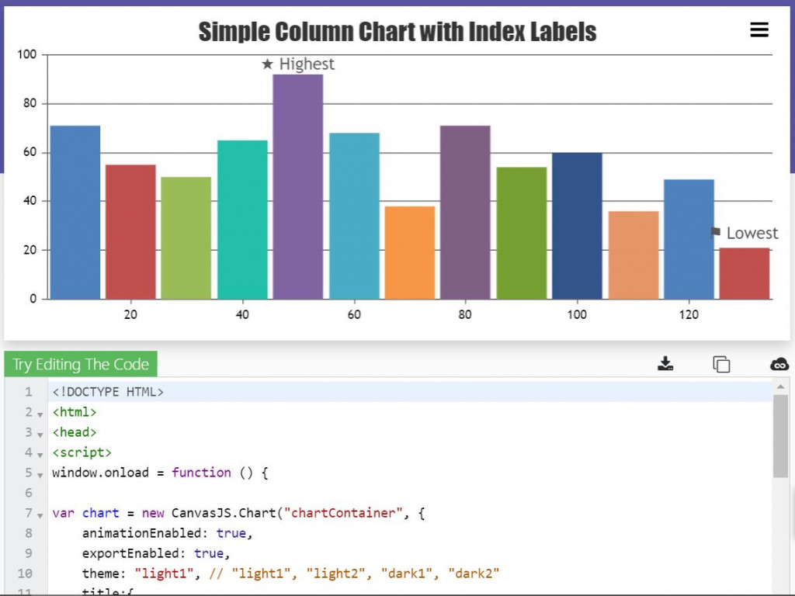The image size is (795, 596).
Task: Select the Try Editing The Code tab
Action: [x=81, y=364]
